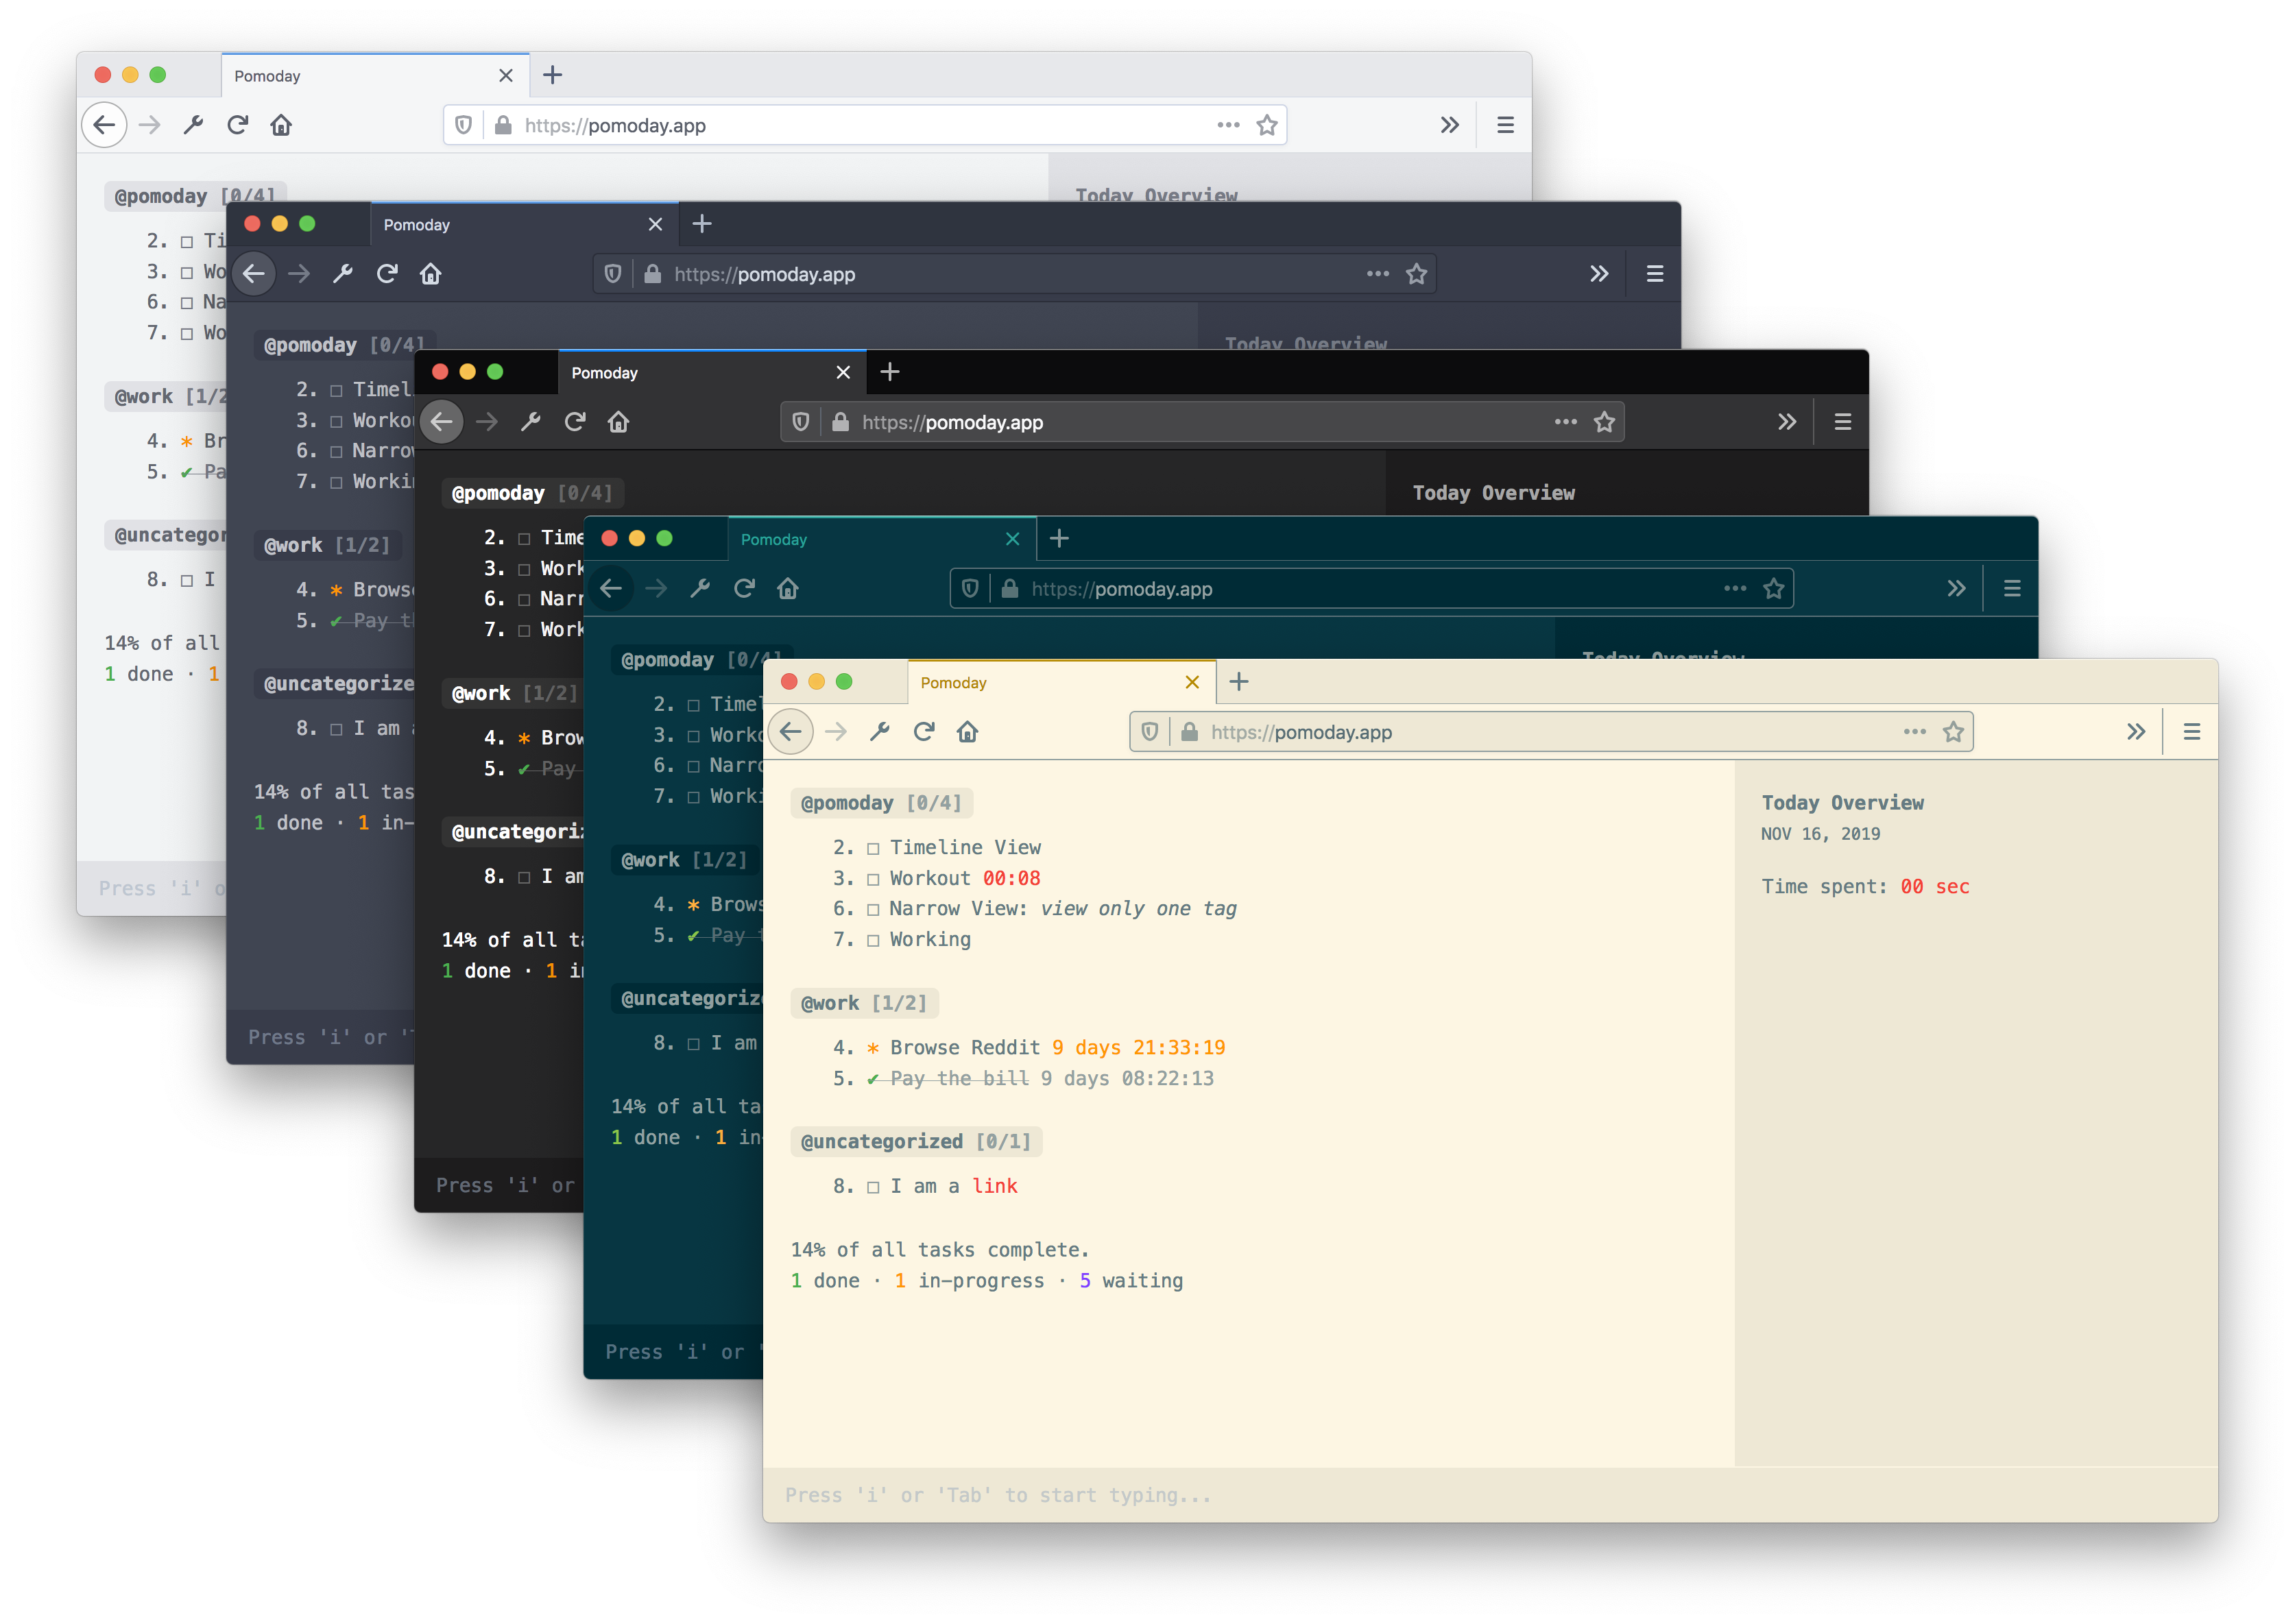2295x1624 pixels.
Task: Check the 'I am a link' task checkbox
Action: pyautogui.click(x=873, y=1187)
